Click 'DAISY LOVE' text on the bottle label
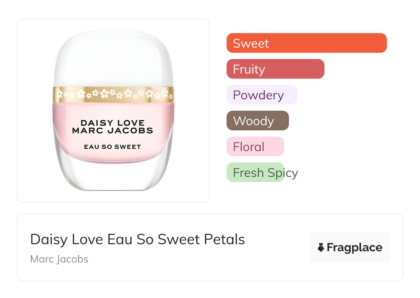 point(112,123)
